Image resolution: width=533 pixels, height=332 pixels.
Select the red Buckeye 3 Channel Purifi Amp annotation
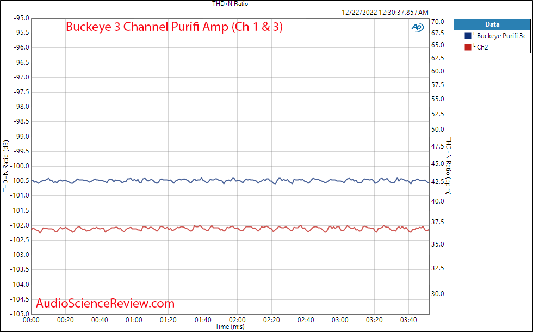tap(175, 27)
